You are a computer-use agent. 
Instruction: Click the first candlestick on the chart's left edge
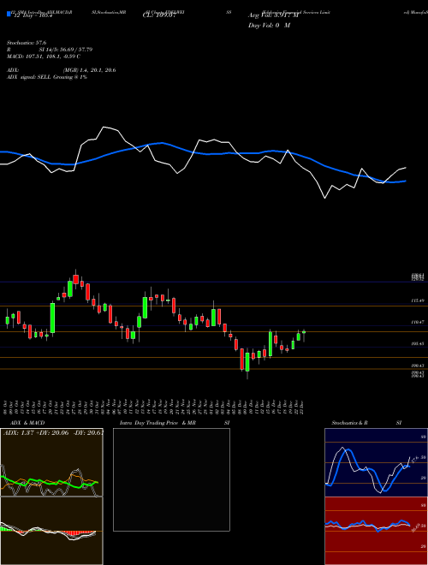tap(7, 320)
